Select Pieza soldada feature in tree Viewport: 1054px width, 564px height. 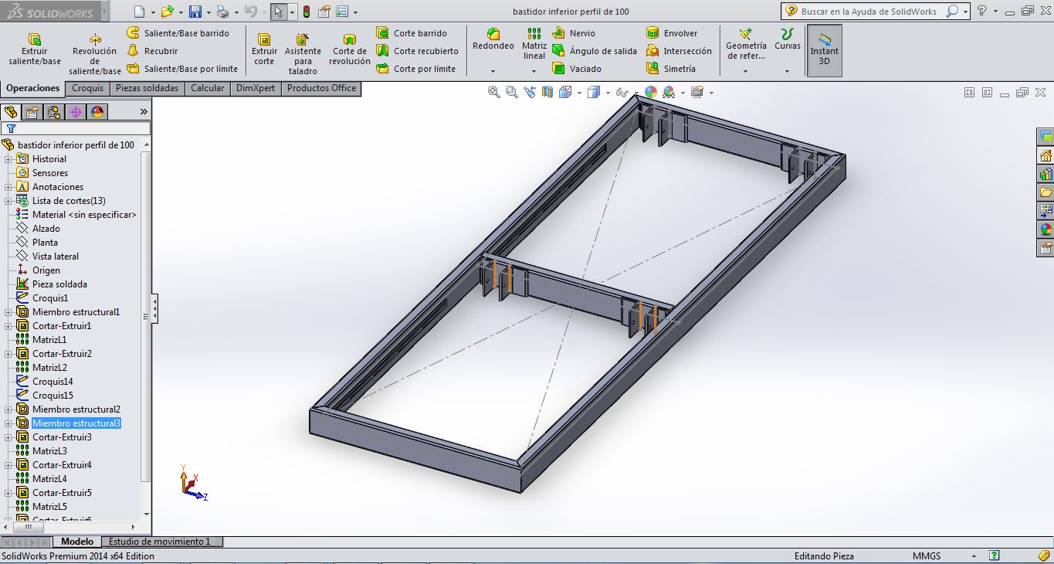pos(59,284)
